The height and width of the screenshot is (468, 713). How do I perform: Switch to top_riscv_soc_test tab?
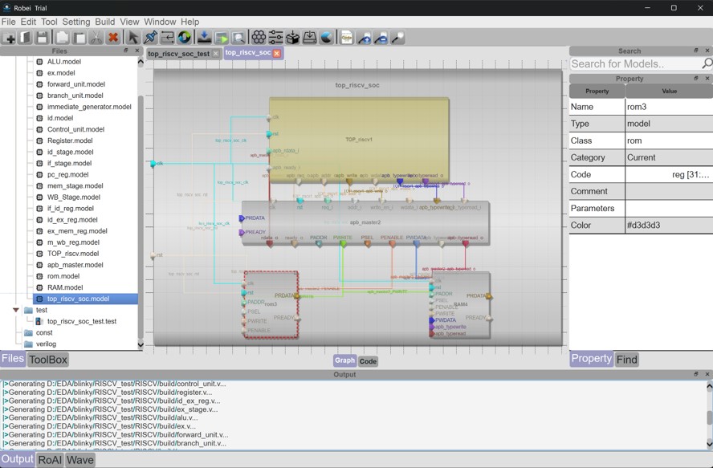click(x=178, y=54)
